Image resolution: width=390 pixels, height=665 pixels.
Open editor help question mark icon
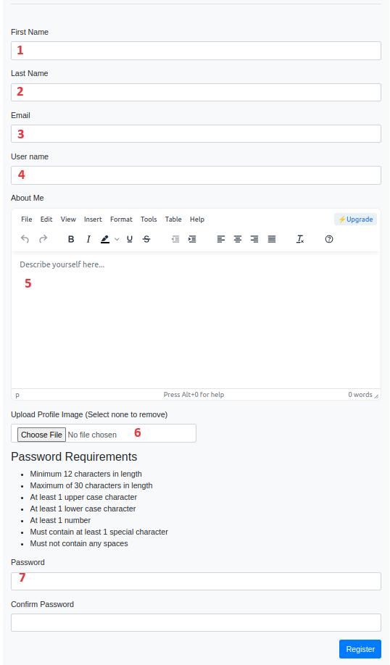pyautogui.click(x=329, y=239)
